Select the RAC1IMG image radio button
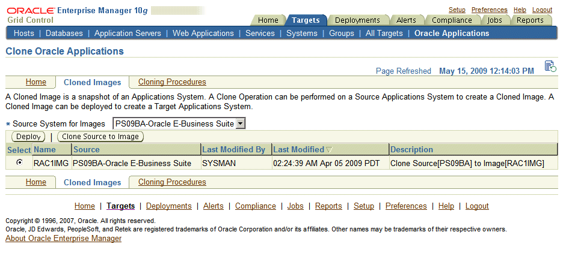 click(19, 162)
